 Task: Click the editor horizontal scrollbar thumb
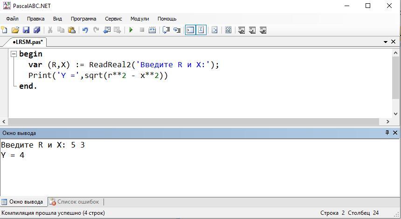pos(194,121)
